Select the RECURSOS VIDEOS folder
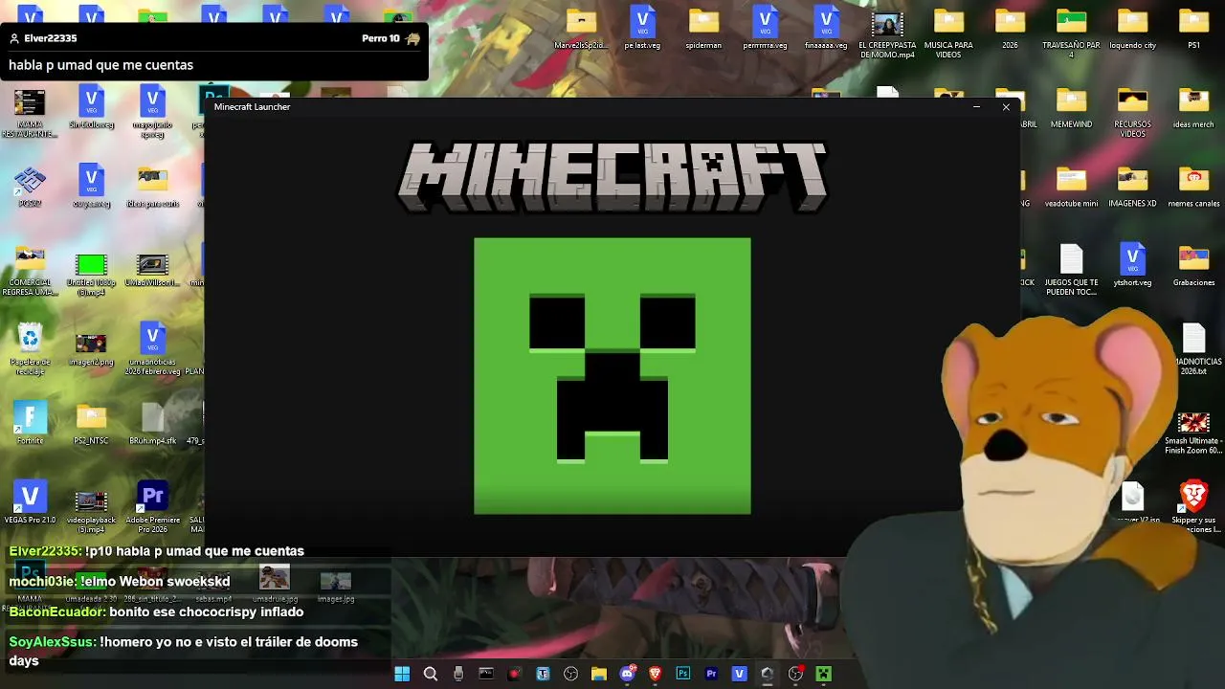 tap(1132, 113)
